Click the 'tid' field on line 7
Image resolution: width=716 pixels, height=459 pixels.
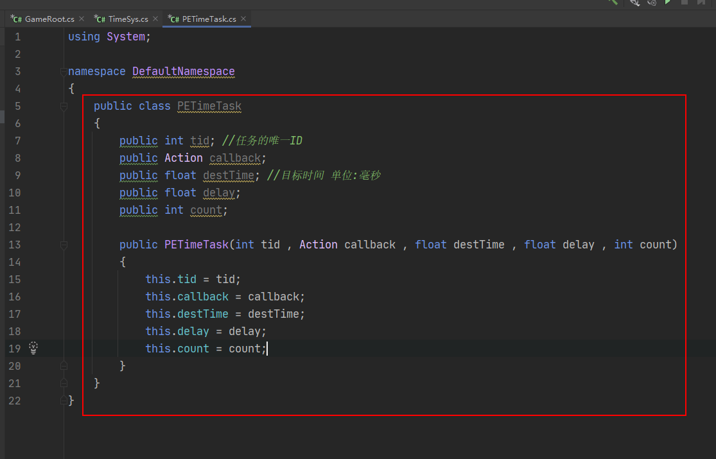[x=200, y=141]
